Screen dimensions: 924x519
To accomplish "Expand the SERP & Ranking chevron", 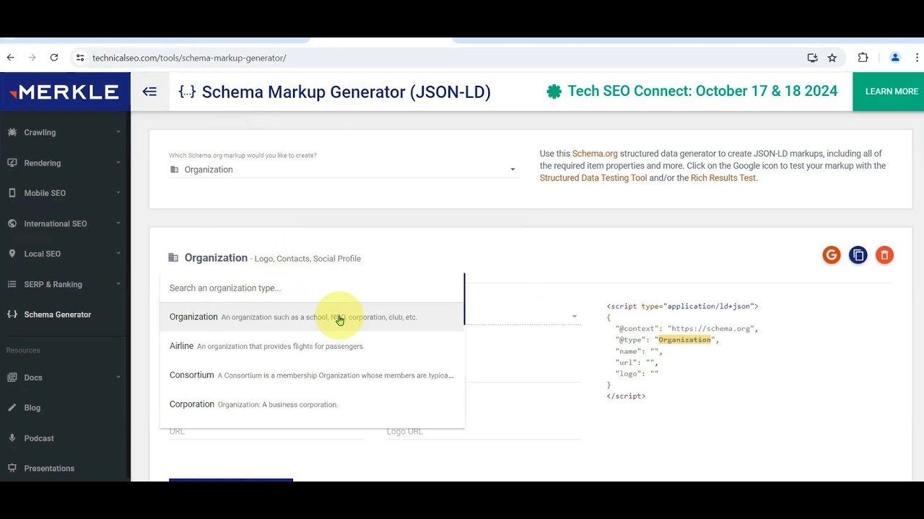I will pos(118,283).
